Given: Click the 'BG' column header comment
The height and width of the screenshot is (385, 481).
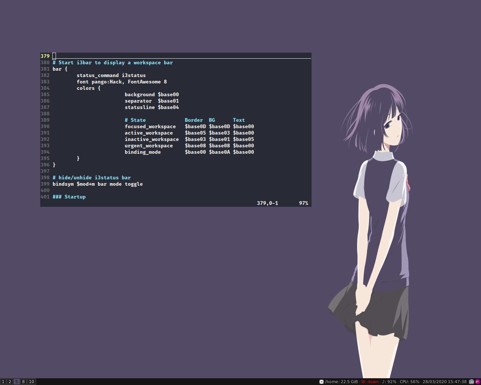Looking at the screenshot, I should 212,120.
